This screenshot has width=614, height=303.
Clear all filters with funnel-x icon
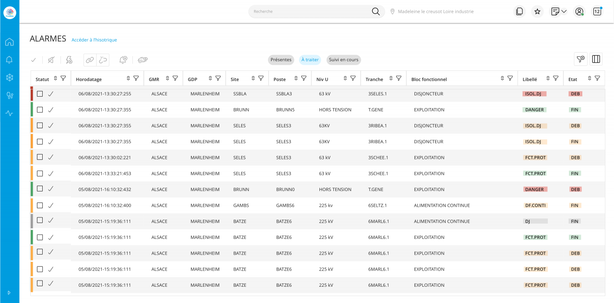click(x=580, y=59)
